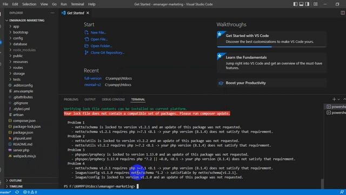Open the File menu
The image size is (346, 195).
tap(5, 4)
